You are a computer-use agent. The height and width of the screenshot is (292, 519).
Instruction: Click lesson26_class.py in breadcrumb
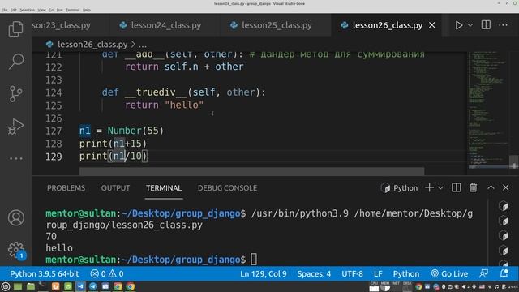(92, 45)
